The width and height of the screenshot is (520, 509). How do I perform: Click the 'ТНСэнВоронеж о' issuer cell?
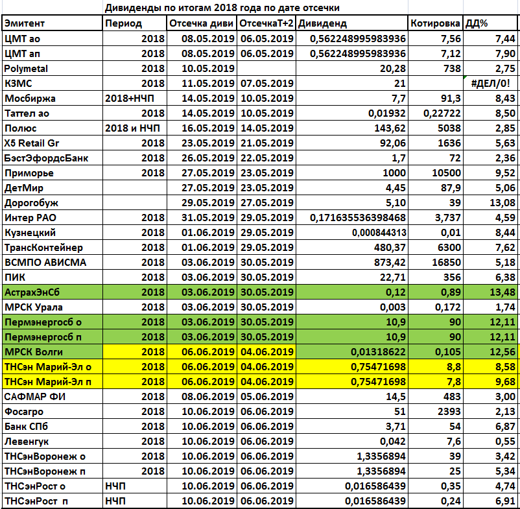point(53,456)
